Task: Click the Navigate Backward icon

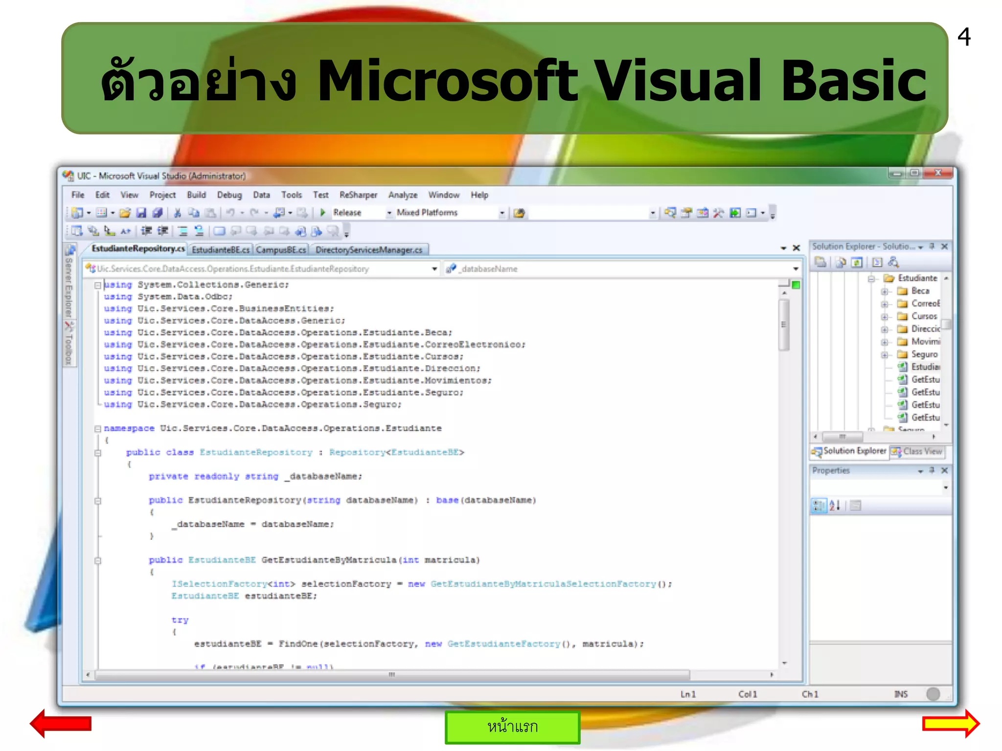Action: click(x=279, y=213)
